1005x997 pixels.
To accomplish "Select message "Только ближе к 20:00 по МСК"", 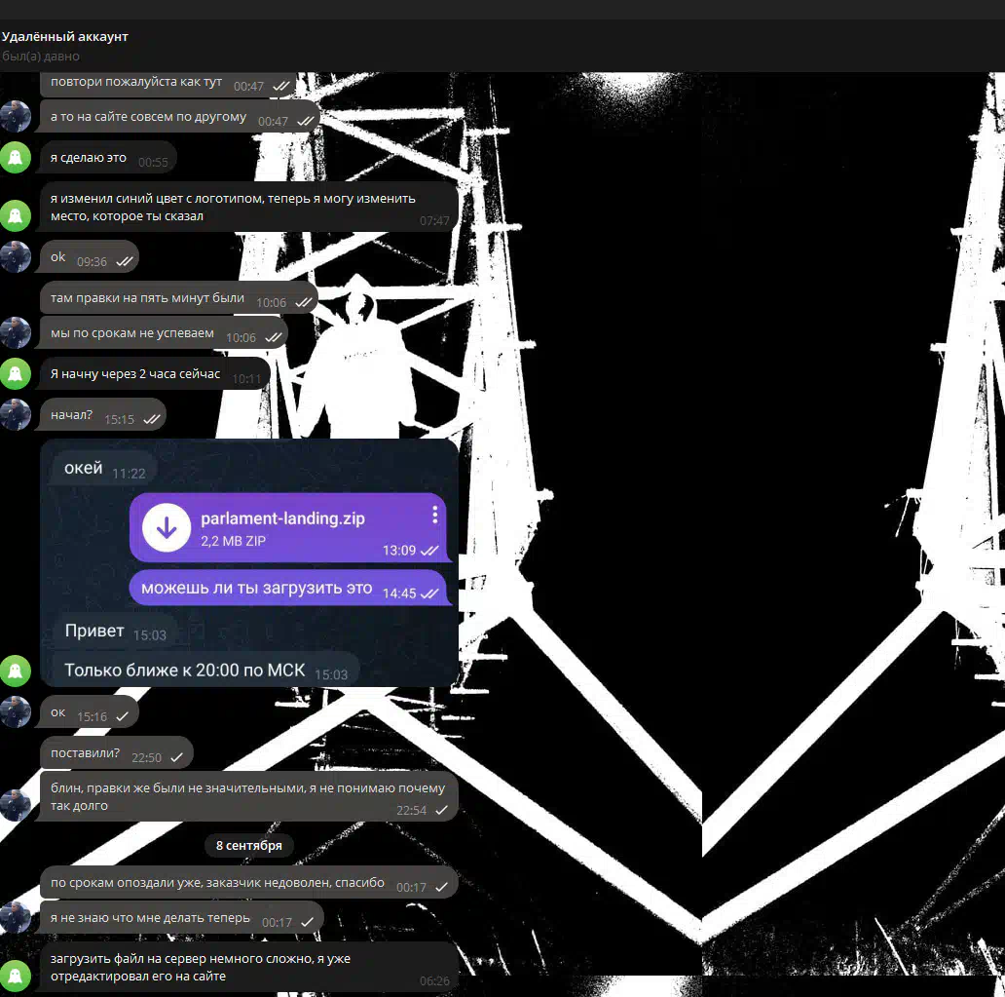I will pos(205,671).
